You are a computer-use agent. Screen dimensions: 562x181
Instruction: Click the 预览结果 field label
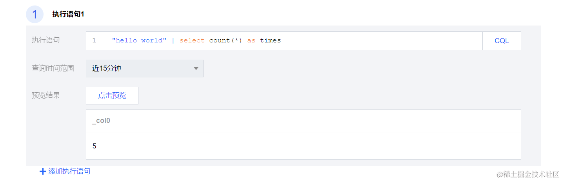(x=46, y=95)
